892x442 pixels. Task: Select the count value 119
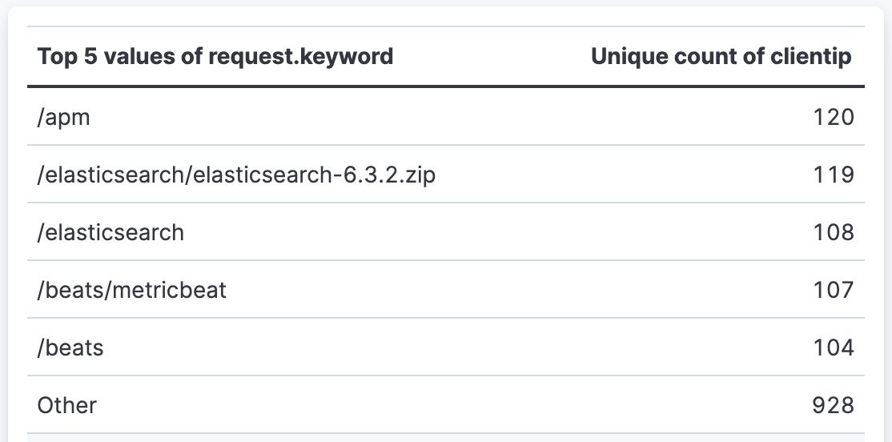pos(834,175)
